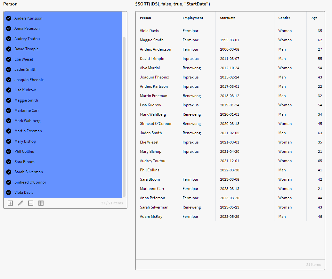Click the 2023-05-23 start date cell
Screen dimensions: 332x279
pyautogui.click(x=230, y=207)
